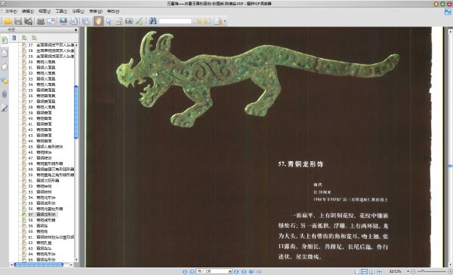Select bookmark item 54 in list
This screenshot has height=275, width=453.
tap(42, 197)
